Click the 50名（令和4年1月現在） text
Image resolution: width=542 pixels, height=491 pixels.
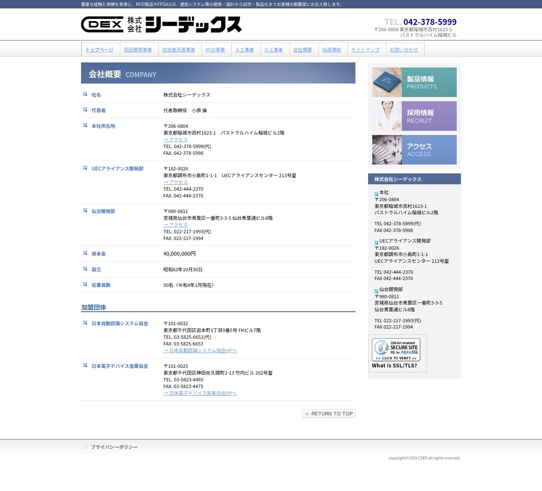tap(190, 285)
